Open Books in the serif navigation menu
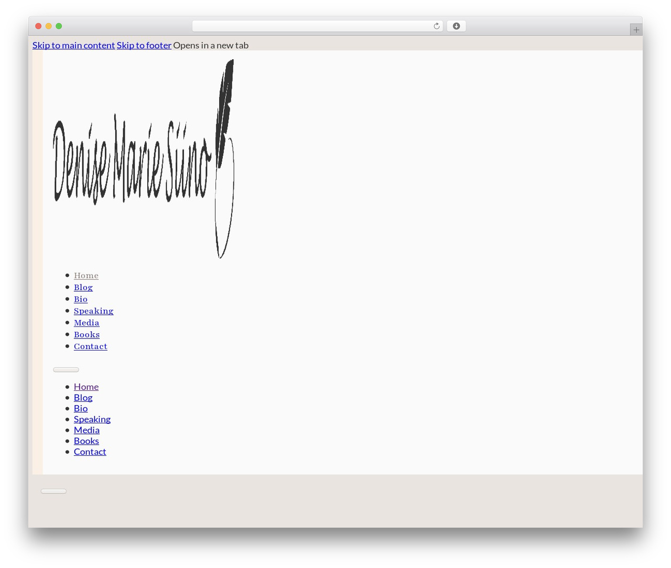The width and height of the screenshot is (671, 568). (x=86, y=335)
